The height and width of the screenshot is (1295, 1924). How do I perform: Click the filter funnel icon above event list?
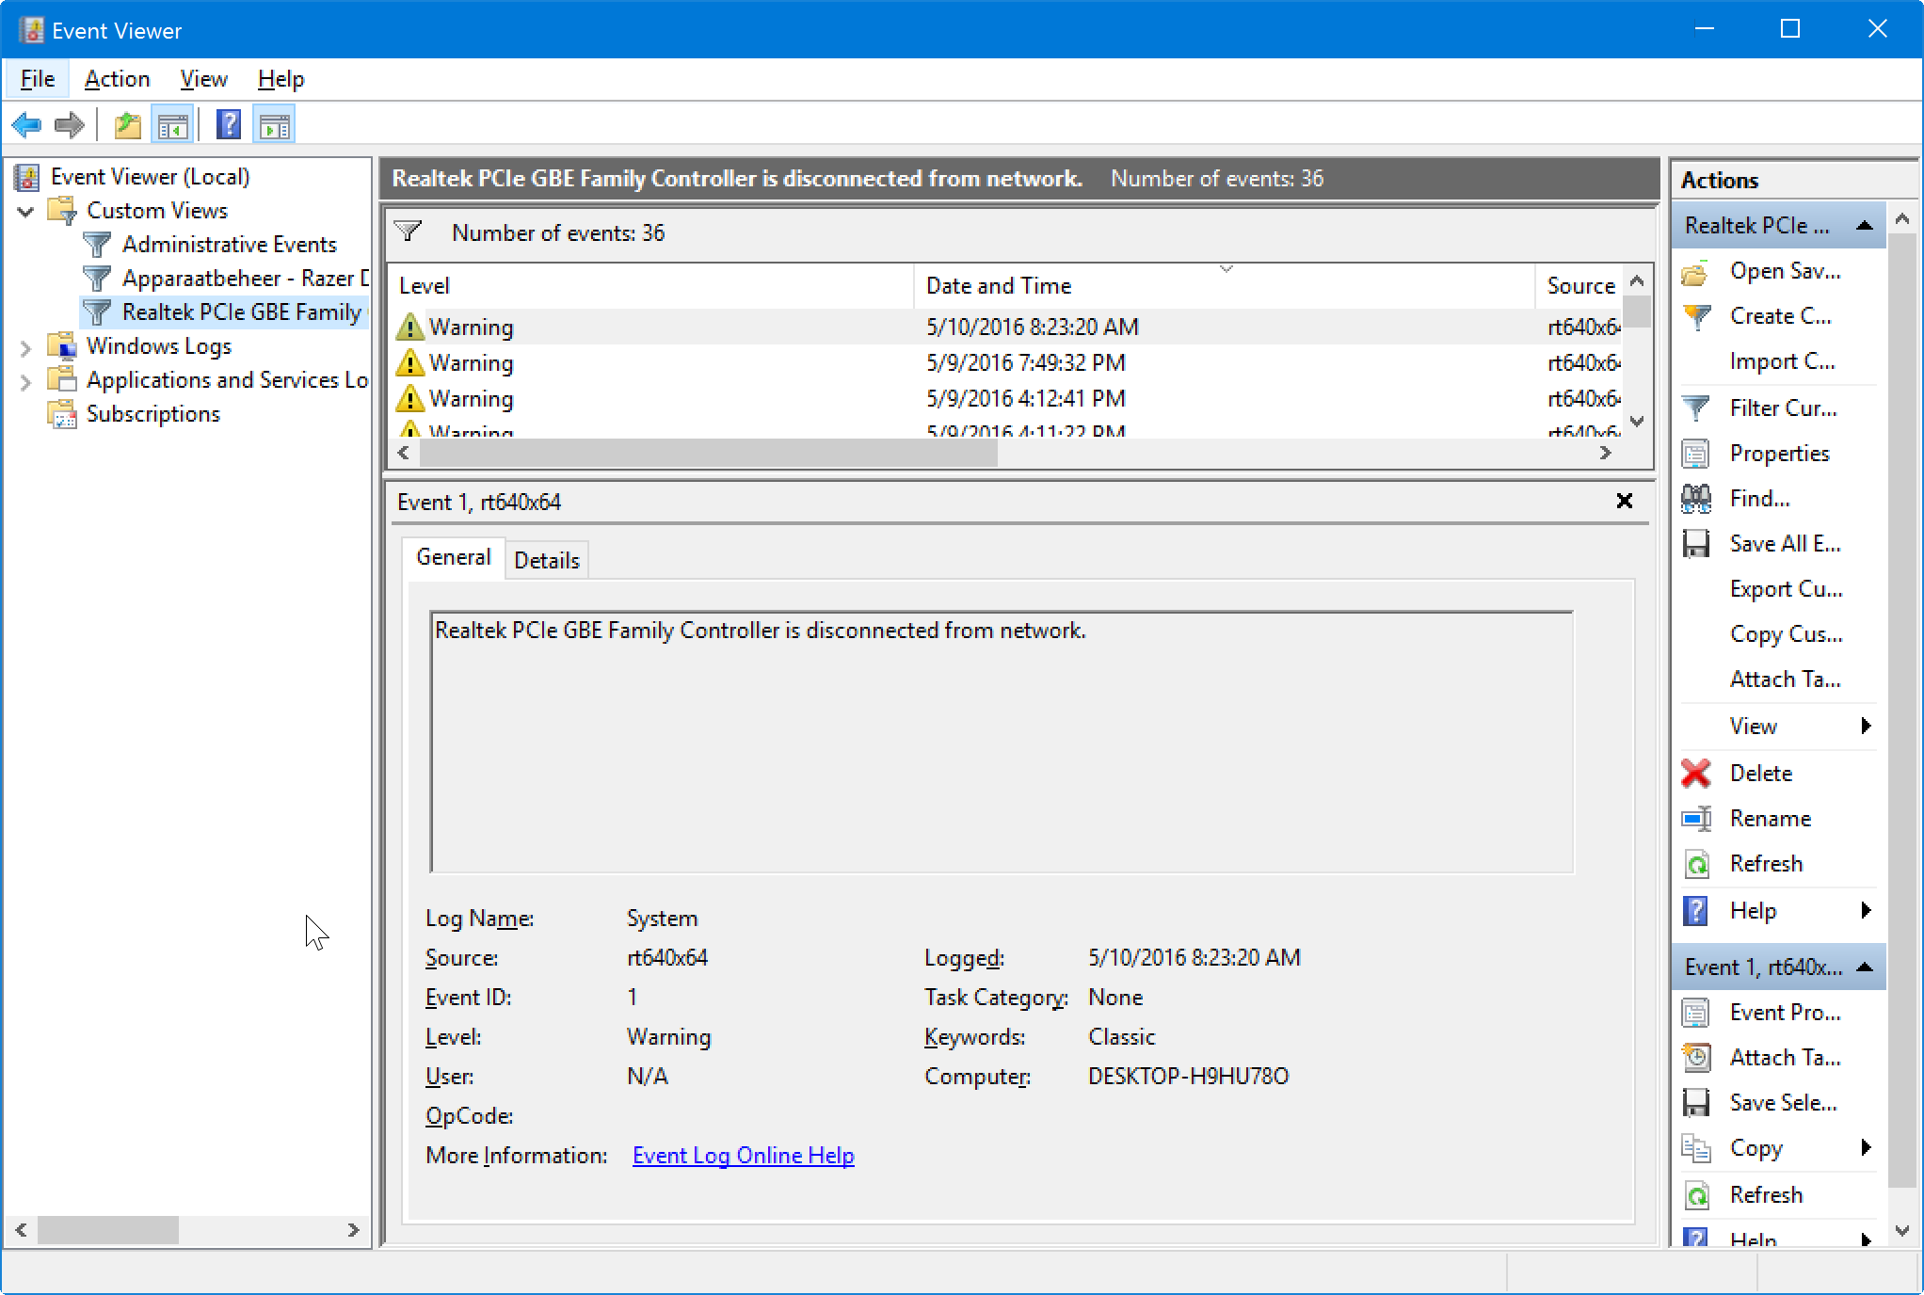(x=409, y=232)
